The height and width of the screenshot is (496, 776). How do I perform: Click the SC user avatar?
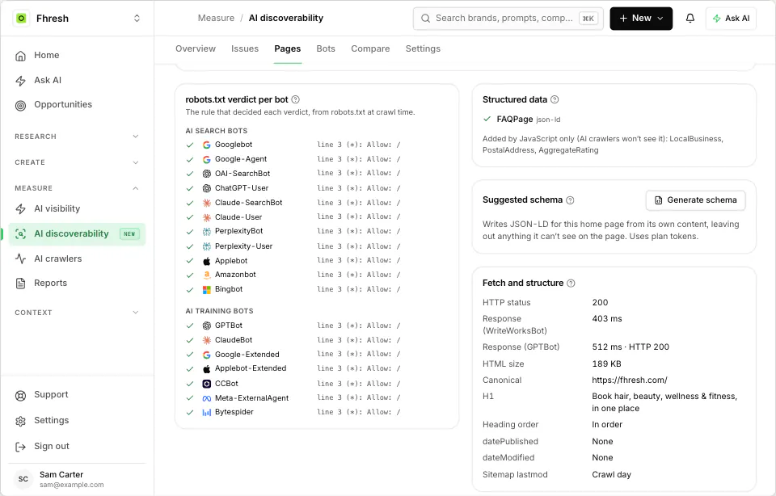point(23,479)
